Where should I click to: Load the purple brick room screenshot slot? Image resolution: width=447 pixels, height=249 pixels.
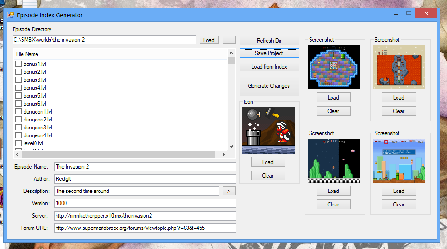click(x=333, y=98)
